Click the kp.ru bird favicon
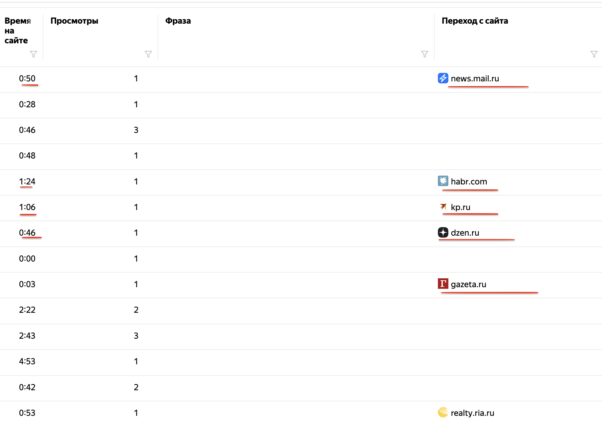 click(443, 207)
